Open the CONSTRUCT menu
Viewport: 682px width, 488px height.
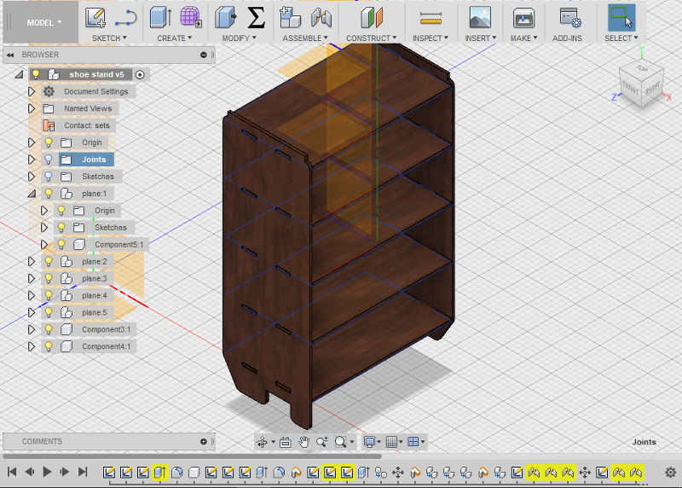372,38
